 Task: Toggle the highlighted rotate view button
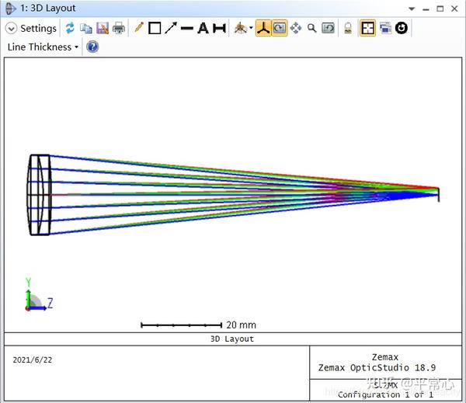pos(280,28)
